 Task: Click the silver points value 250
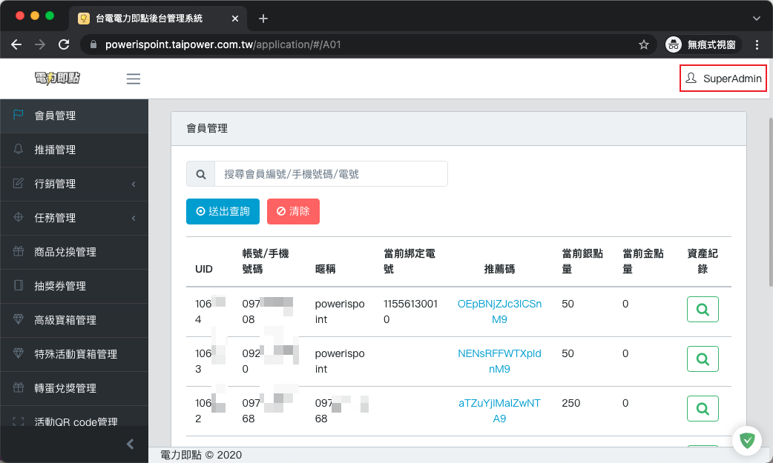(571, 403)
